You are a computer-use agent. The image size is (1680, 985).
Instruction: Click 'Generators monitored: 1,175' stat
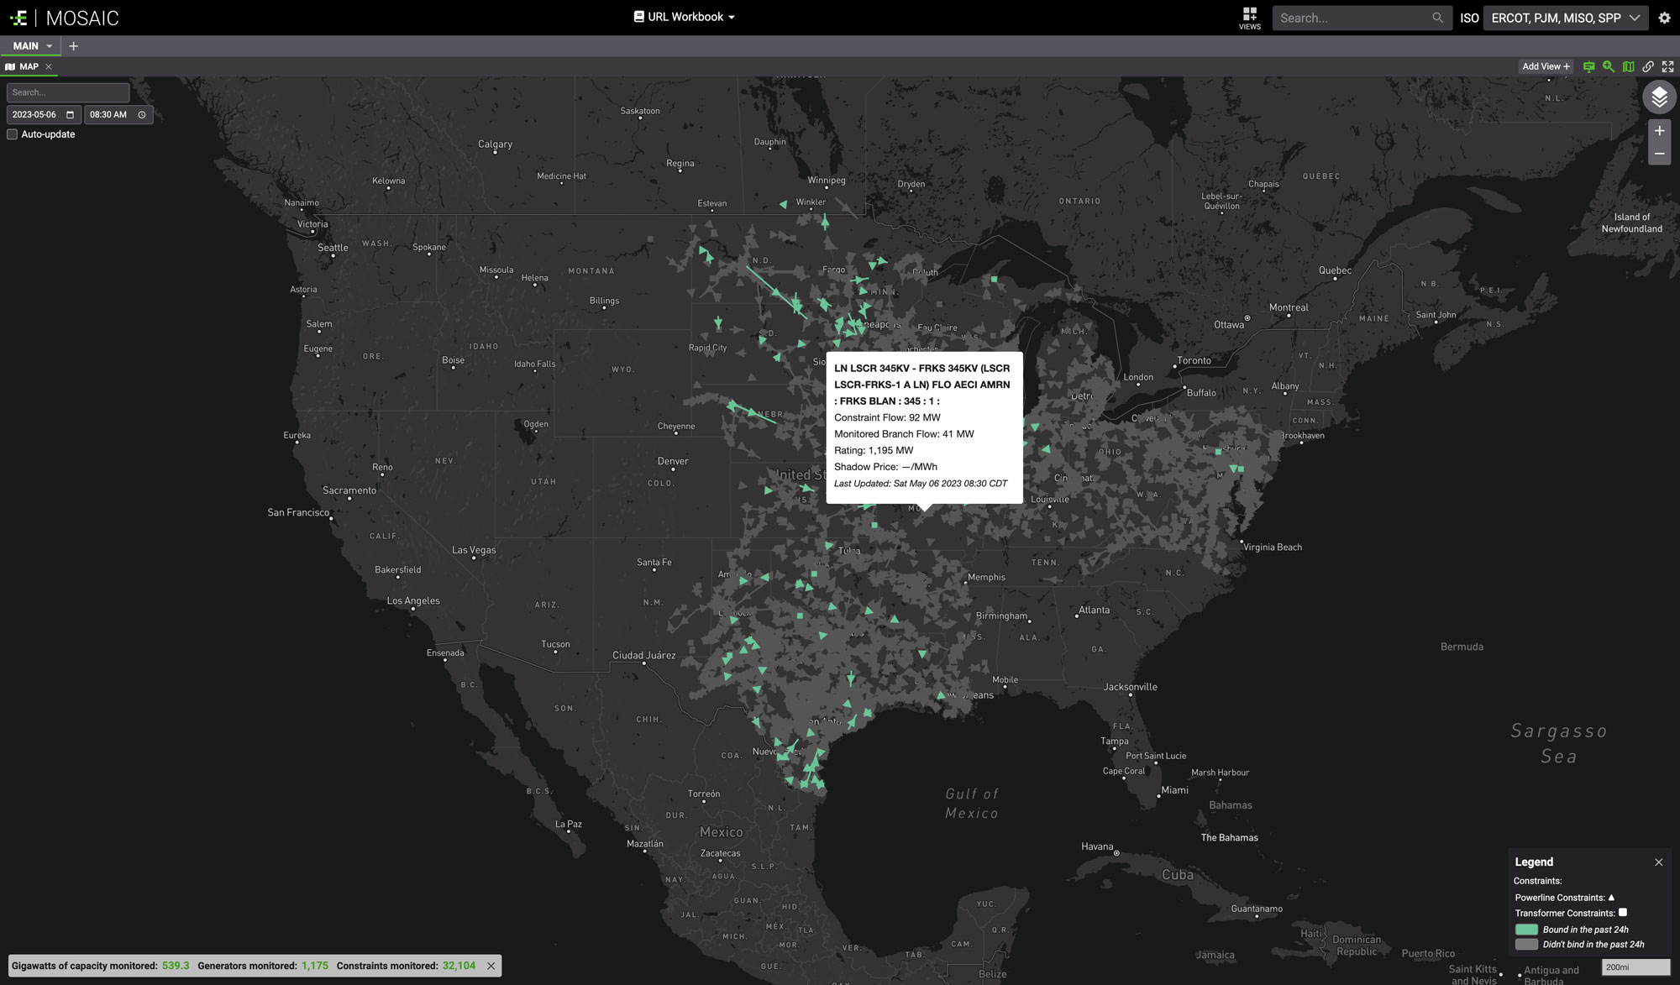[263, 966]
